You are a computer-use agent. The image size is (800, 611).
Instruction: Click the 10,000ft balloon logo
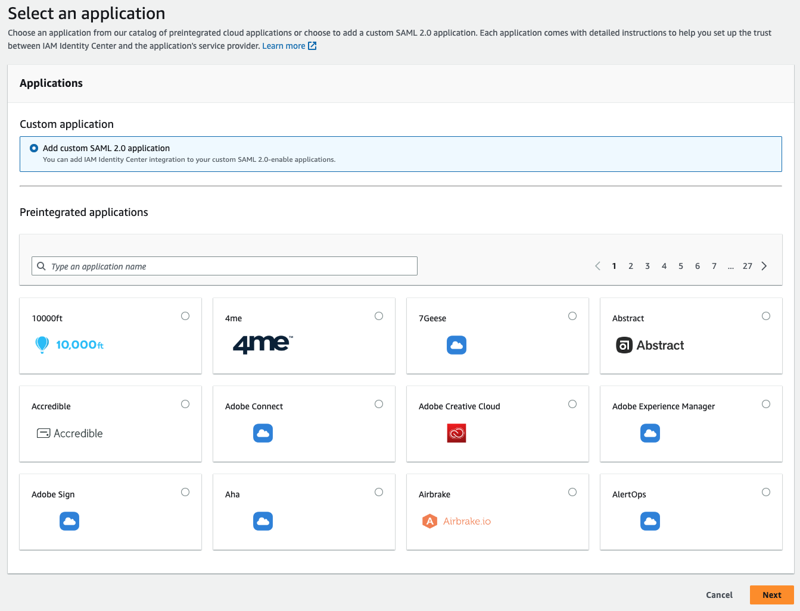coord(69,345)
